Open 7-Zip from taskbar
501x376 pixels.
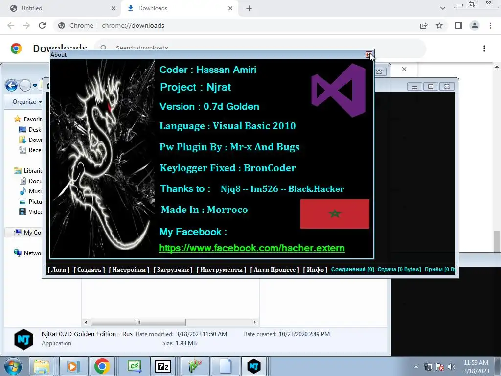(162, 366)
